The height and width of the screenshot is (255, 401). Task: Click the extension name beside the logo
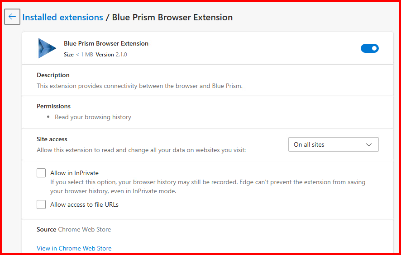coord(106,44)
